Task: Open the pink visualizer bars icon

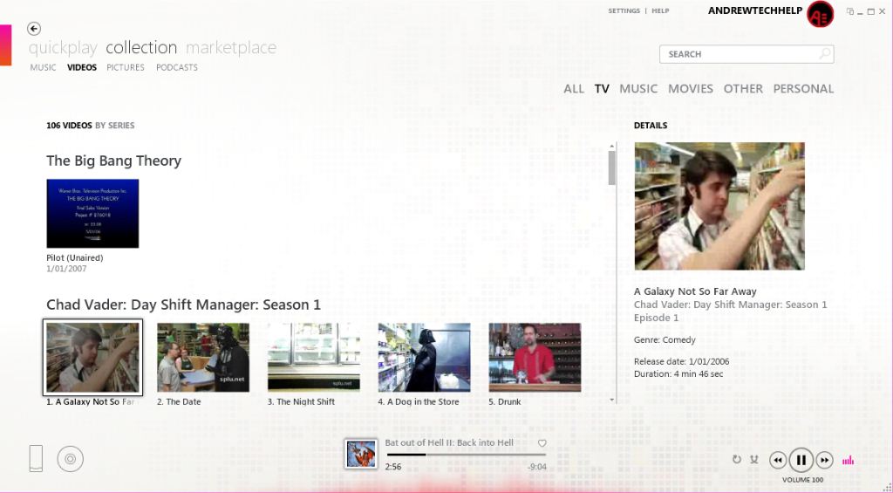Action: (848, 460)
